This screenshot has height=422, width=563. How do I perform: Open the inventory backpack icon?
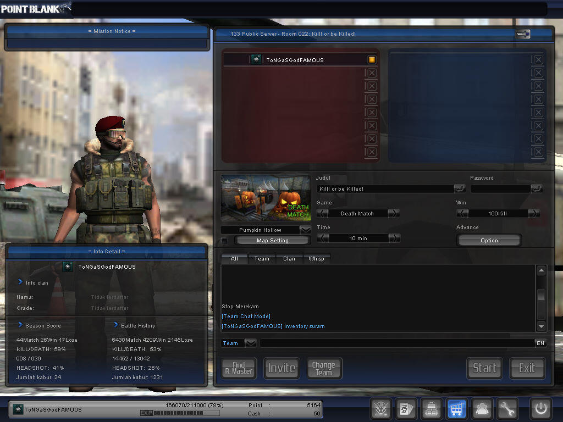point(431,408)
